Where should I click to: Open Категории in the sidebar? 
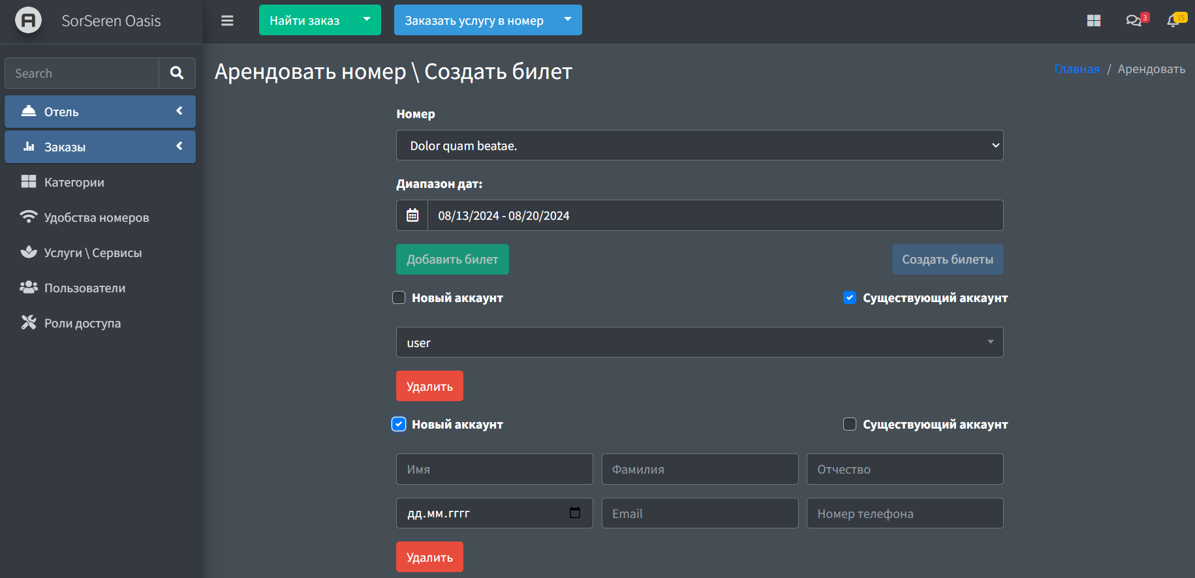(x=74, y=182)
